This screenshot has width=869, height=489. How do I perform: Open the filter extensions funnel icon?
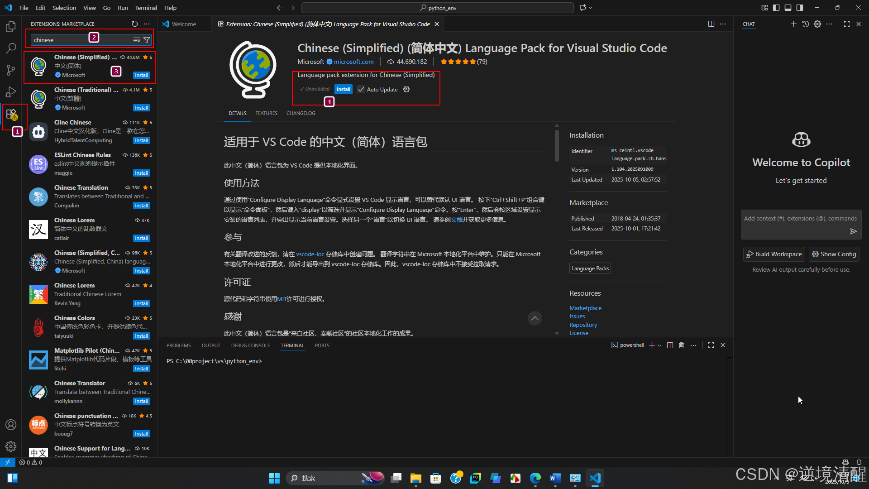(x=147, y=40)
